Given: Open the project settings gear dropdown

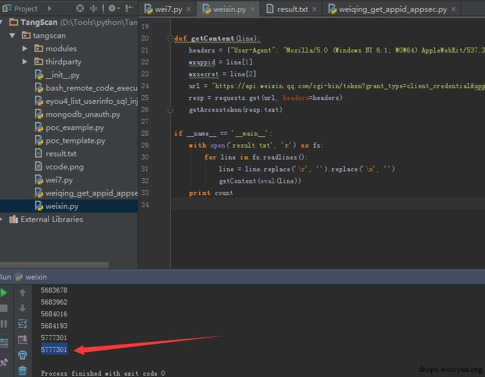Looking at the screenshot, I should [113, 8].
